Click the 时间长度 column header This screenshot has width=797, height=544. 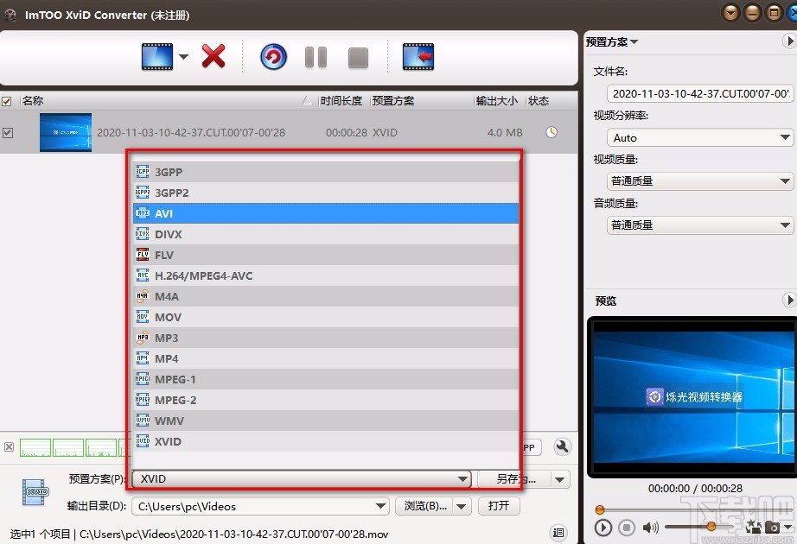coord(341,100)
